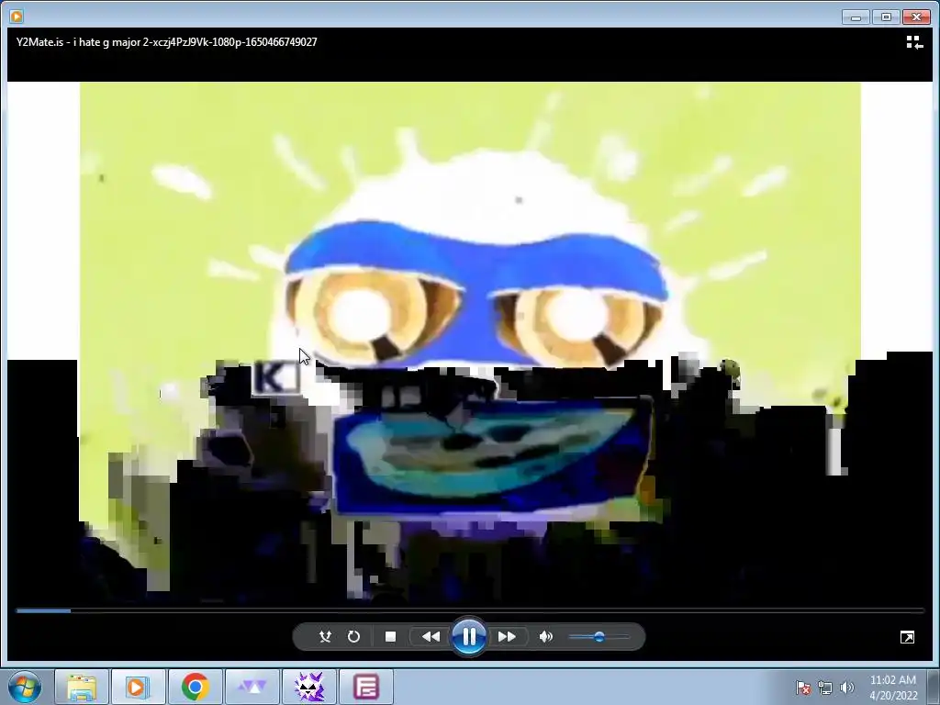The image size is (940, 705).
Task: Open File Explorer from the taskbar
Action: [x=82, y=687]
